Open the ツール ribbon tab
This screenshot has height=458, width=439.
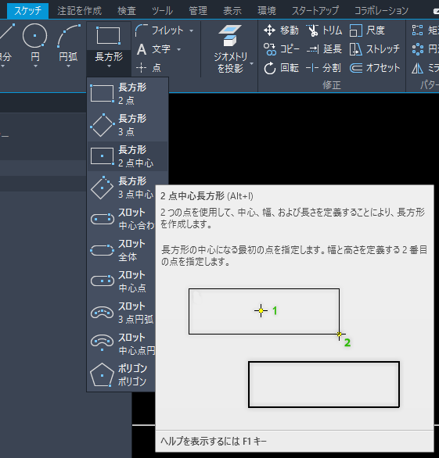[x=162, y=11]
